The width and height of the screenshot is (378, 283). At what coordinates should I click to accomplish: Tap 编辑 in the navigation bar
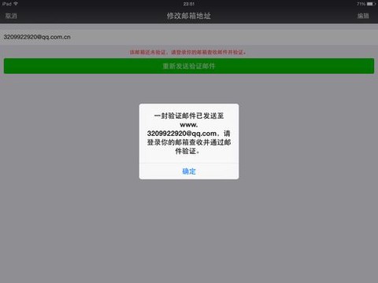coord(363,16)
